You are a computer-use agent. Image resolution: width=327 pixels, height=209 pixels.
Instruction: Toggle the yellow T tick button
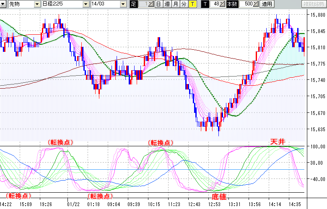192,4
